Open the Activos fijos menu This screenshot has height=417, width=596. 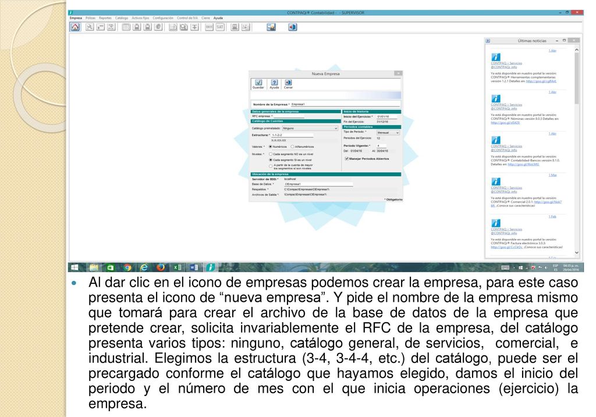pyautogui.click(x=140, y=18)
